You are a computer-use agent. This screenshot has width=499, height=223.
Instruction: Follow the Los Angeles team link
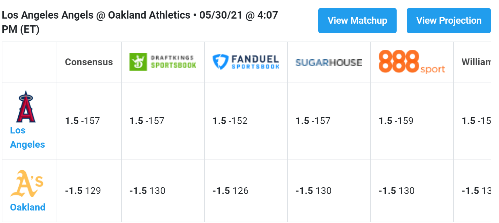coord(27,137)
